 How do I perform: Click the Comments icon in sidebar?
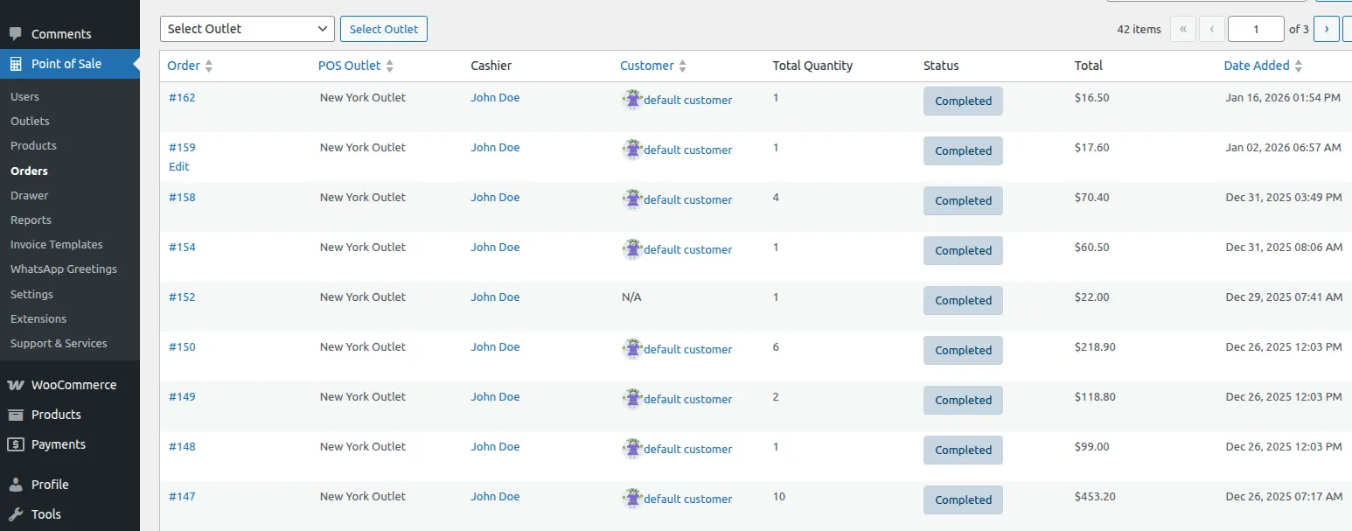[16, 34]
